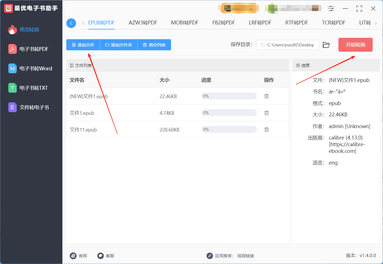Click the progress bar of (NEW)文件1.epub
Viewport: 383px width, 264px height.
pos(229,96)
